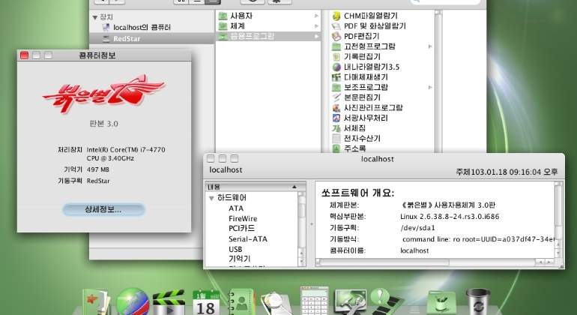Toggle sort arrow on 내용 column header
The height and width of the screenshot is (315, 577).
pos(294,187)
